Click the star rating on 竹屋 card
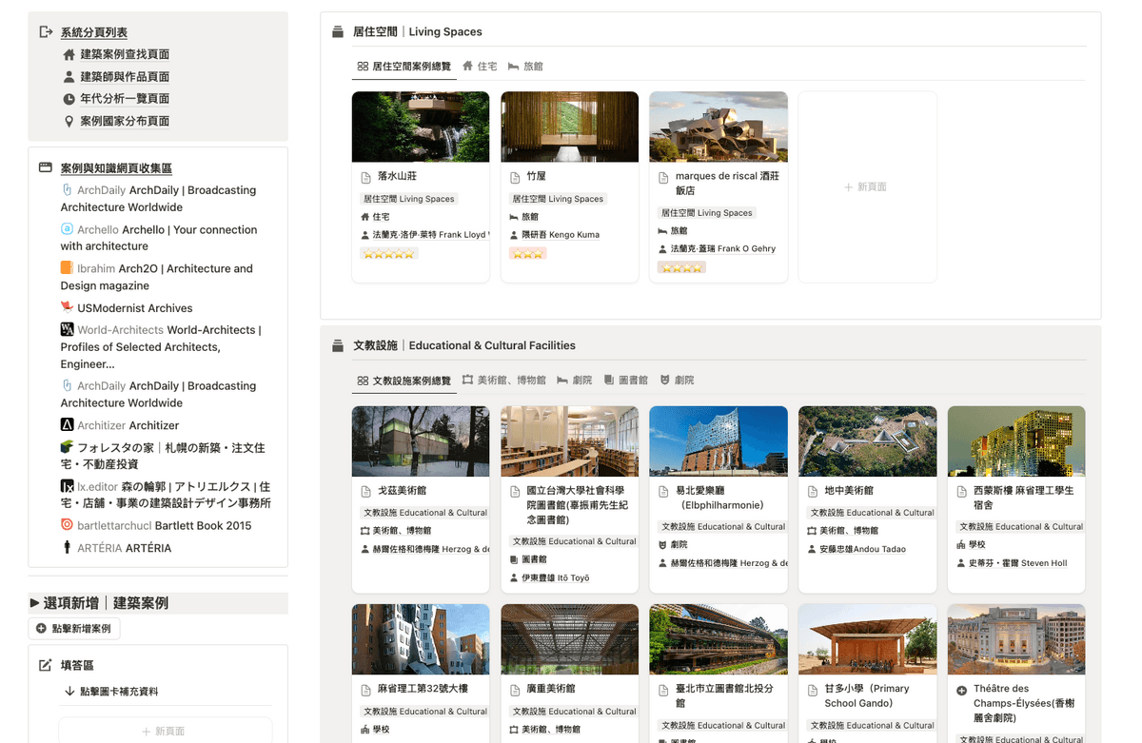The width and height of the screenshot is (1142, 743). (527, 254)
